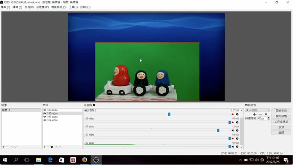Unmute the 輸出音效 1 mixer channel
Image resolution: width=293 pixels, height=165 pixels.
[233, 114]
